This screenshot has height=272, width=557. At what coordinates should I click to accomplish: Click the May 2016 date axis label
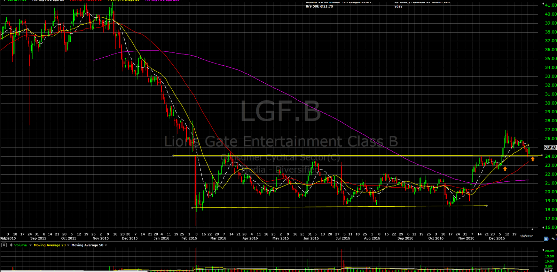tap(281, 238)
